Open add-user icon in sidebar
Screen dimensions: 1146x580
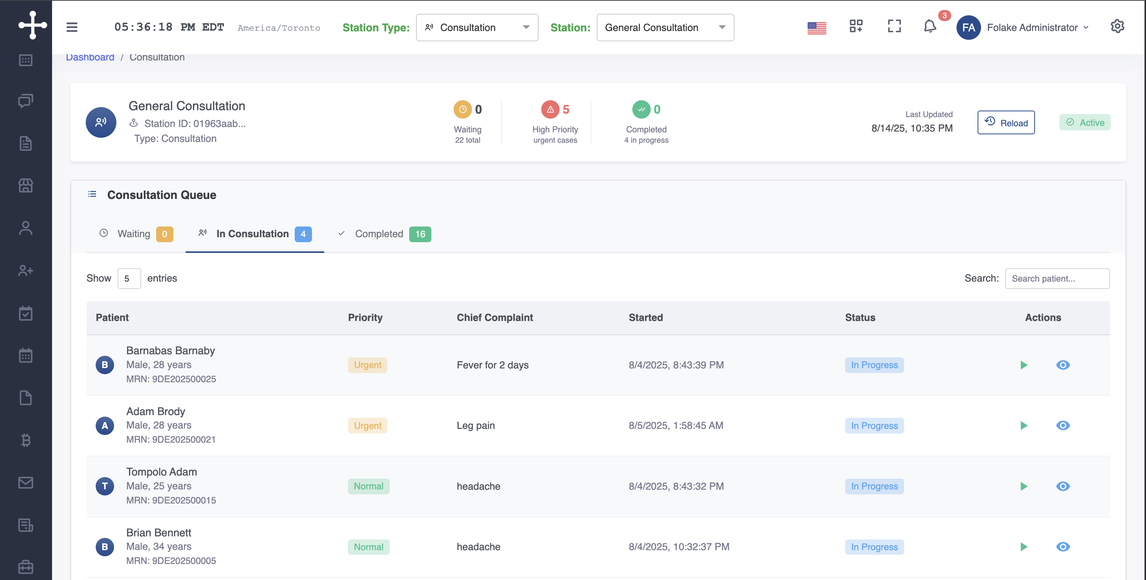click(25, 270)
